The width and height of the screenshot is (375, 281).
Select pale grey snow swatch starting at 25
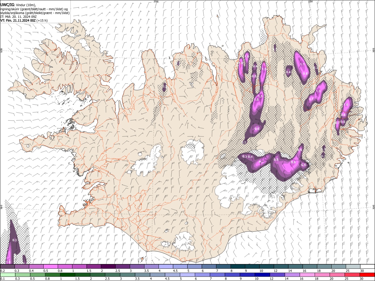pyautogui.click(x=353, y=266)
